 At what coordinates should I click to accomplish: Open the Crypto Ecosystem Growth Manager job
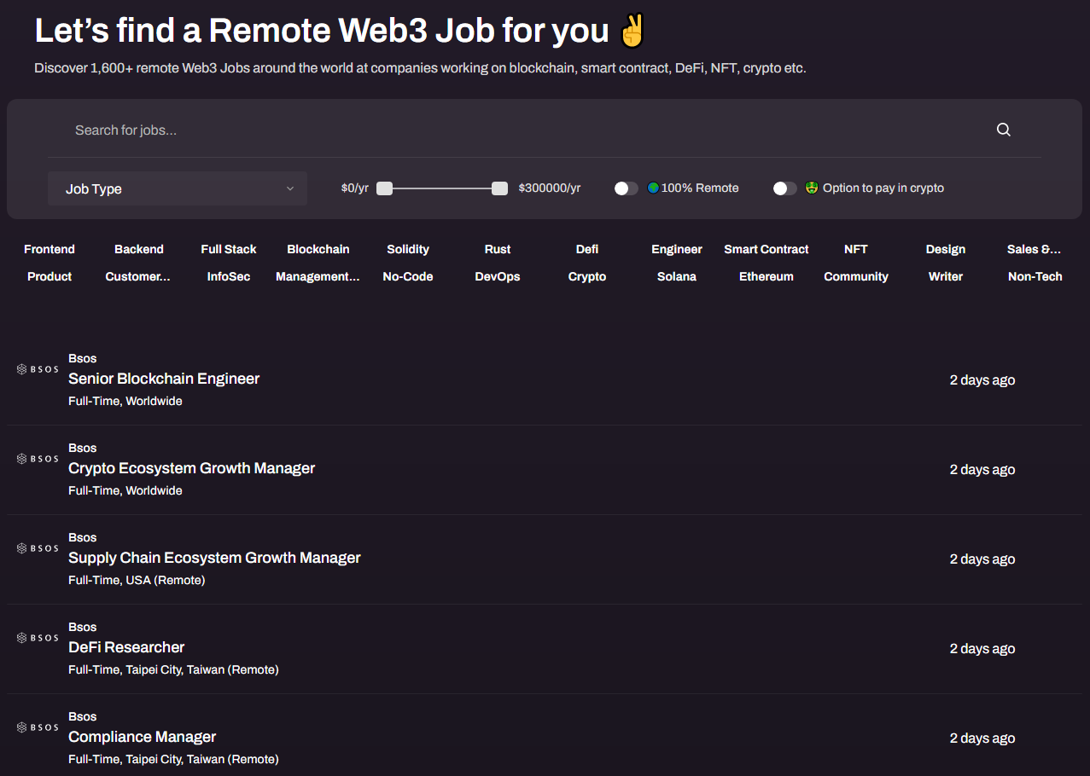pyautogui.click(x=192, y=468)
